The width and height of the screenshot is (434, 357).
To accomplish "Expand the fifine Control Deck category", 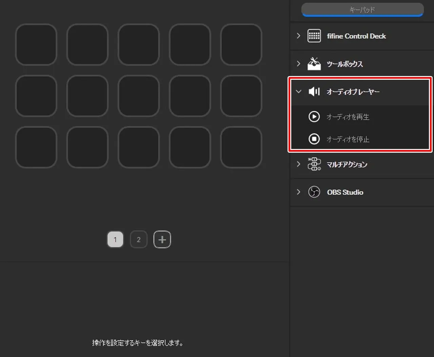I will pos(298,36).
